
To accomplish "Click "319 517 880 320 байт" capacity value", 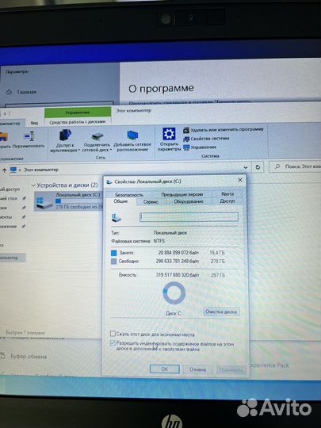I will click(178, 275).
